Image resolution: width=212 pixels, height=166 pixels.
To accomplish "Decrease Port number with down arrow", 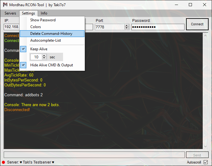I will 127,28.
